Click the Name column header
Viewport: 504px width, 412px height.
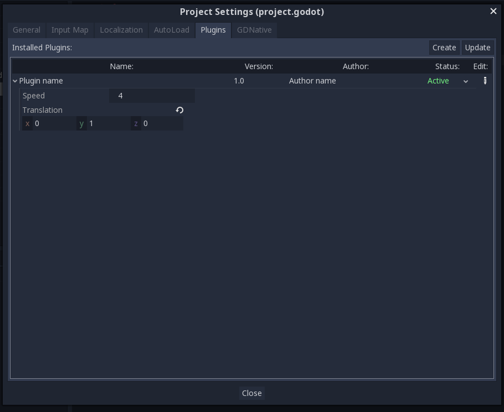click(x=122, y=66)
